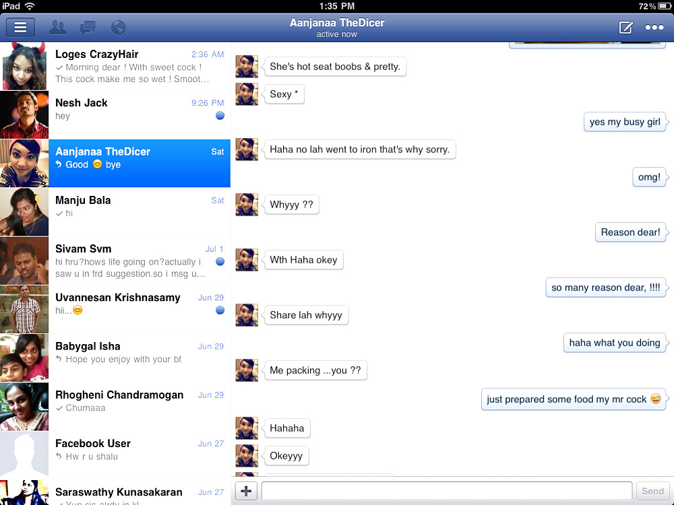674x505 pixels.
Task: Open the globe notifications icon
Action: (118, 28)
